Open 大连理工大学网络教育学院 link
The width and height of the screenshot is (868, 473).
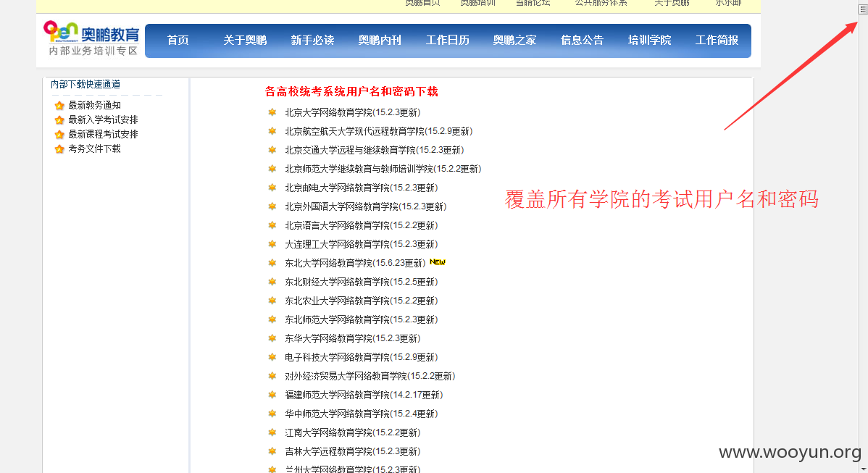[362, 244]
